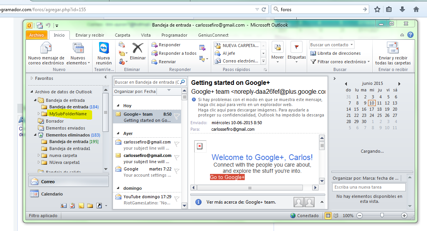
Task: Open the Elementos enviados folder
Action: tap(66, 128)
